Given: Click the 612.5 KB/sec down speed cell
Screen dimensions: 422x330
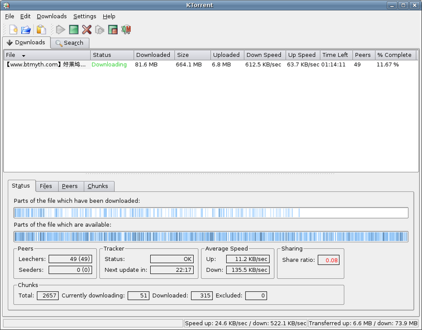Looking at the screenshot, I should (263, 65).
